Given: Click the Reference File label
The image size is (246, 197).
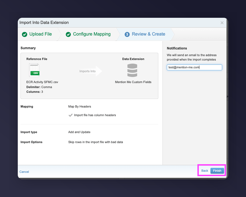Looking at the screenshot, I should click(x=37, y=59).
